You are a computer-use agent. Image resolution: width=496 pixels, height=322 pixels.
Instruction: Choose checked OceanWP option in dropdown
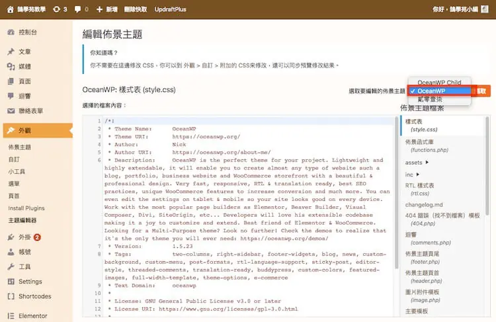pos(439,91)
